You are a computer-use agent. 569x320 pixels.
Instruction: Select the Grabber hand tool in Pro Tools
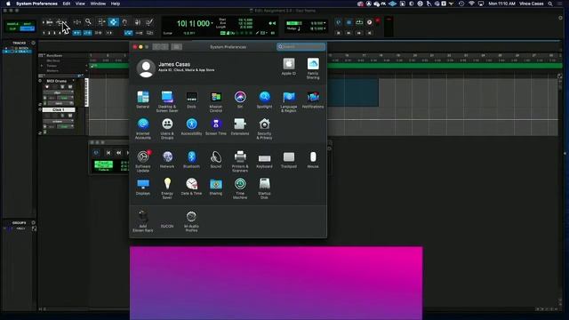click(x=124, y=22)
